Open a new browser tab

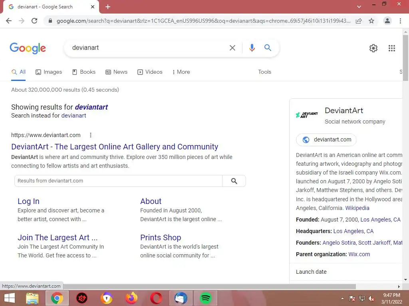pos(108,7)
